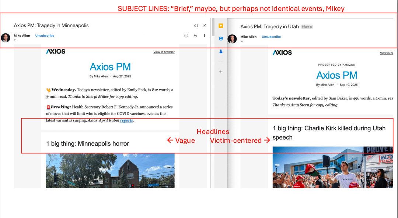Open Mike Allen avatar in Minneapolis email
This screenshot has width=398, height=218.
(x=6, y=38)
